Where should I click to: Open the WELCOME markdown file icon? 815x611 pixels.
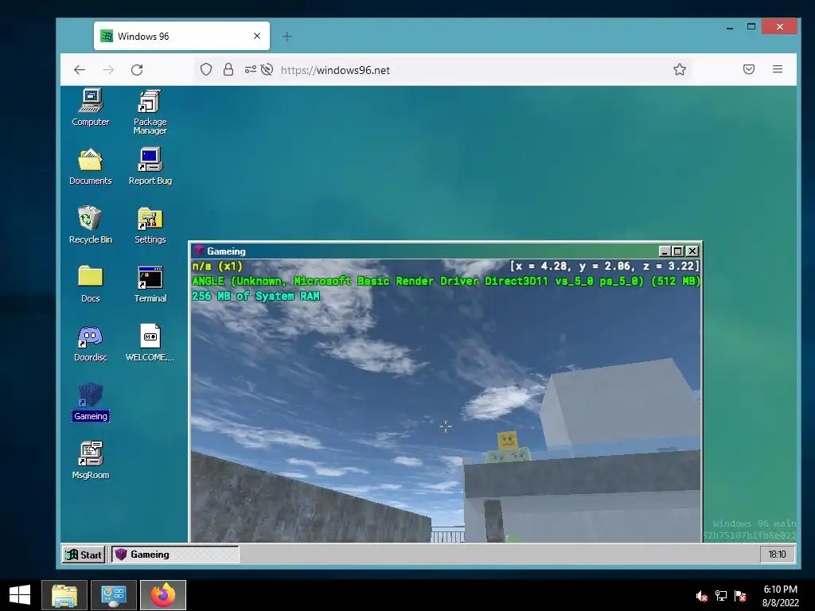pos(150,343)
